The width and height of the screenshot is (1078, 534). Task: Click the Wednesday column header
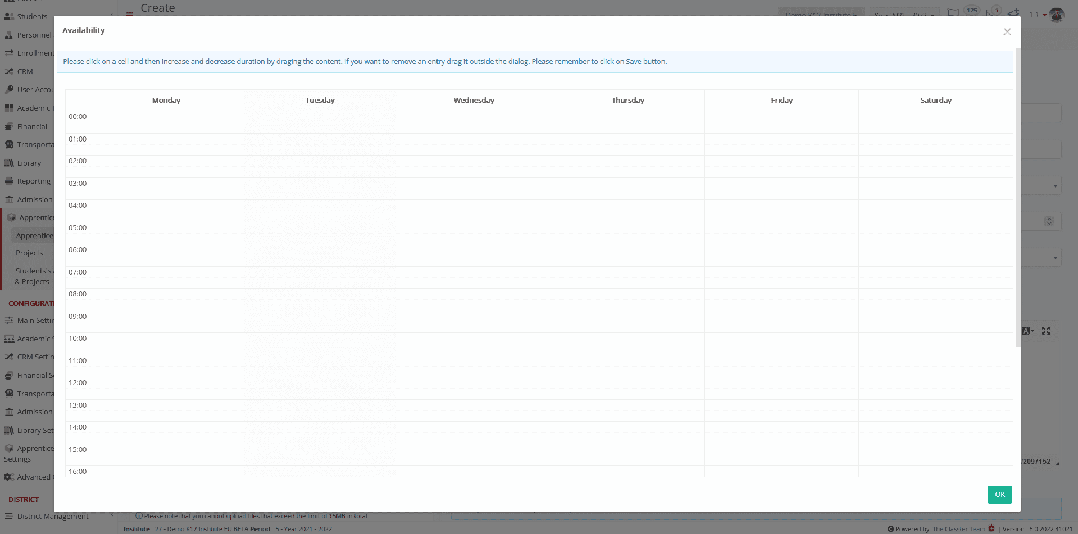(474, 101)
